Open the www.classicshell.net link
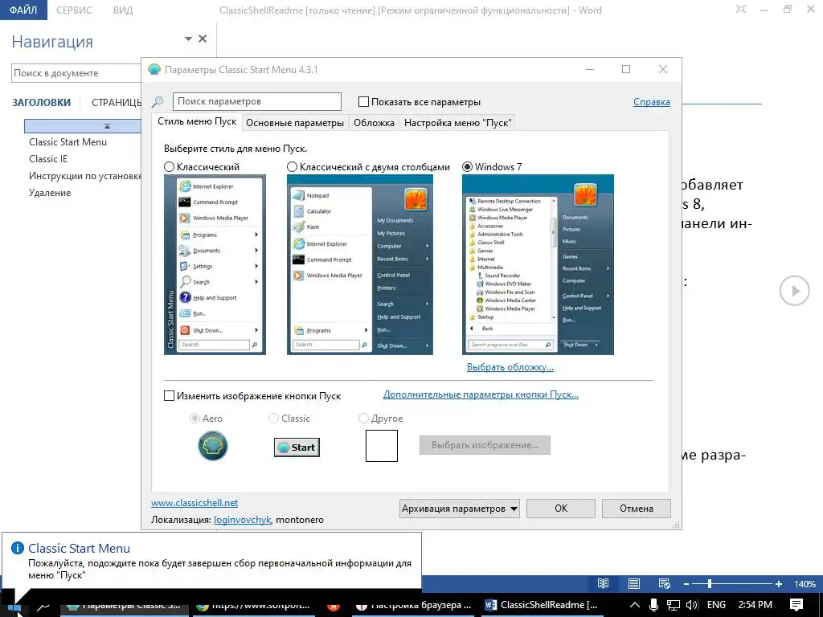Image resolution: width=823 pixels, height=617 pixels. [x=194, y=503]
